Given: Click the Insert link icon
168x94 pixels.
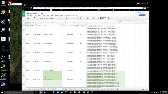Looking at the screenshot, I should 98,18.
